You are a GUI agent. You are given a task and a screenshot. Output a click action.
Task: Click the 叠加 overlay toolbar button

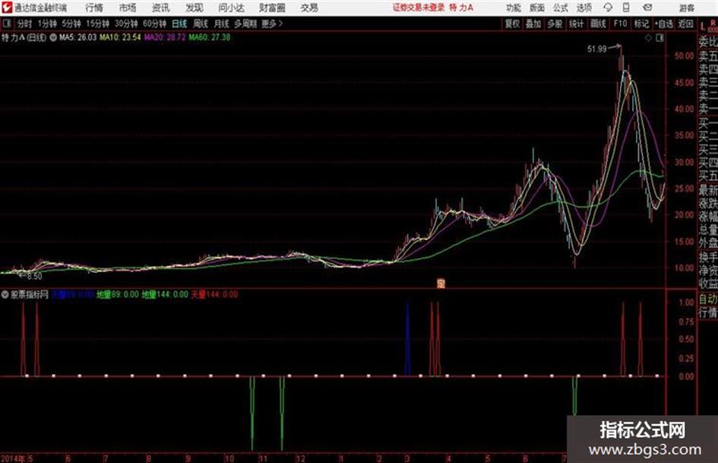tap(533, 24)
